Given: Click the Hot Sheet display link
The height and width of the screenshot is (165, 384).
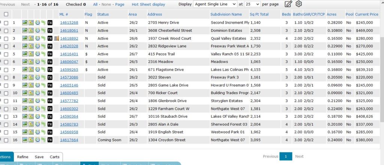Looking at the screenshot, I should (x=148, y=4).
